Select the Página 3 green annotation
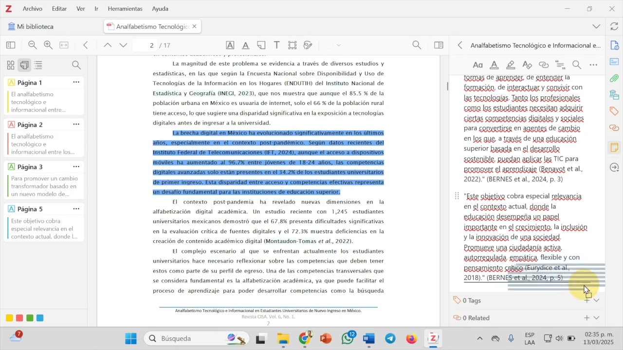Screen dimensions: 623x350 (44, 180)
